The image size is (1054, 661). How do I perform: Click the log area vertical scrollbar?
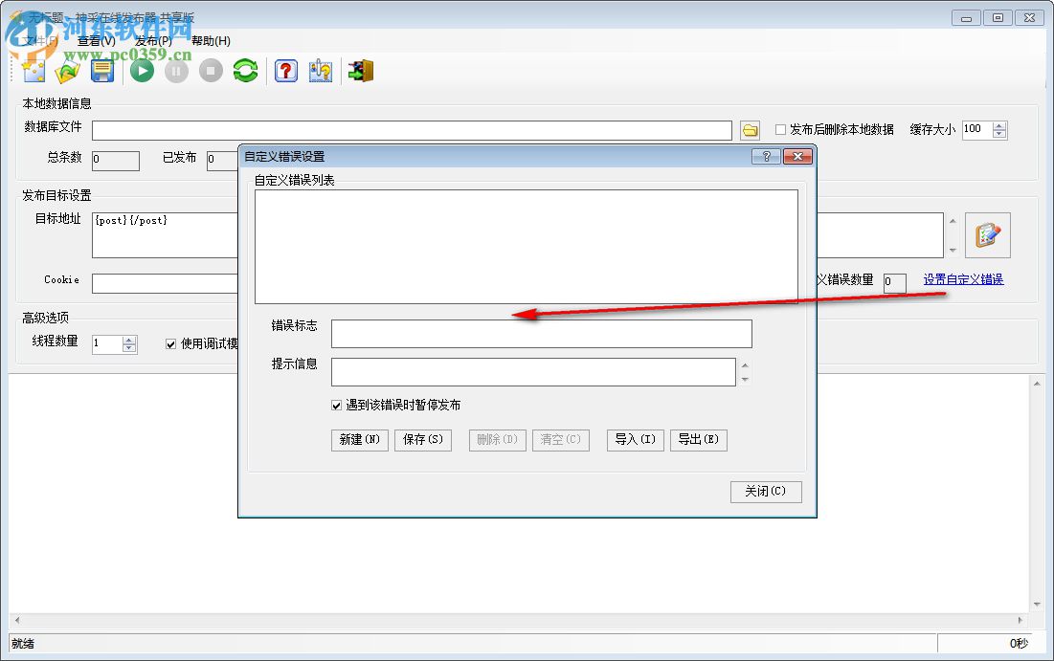pyautogui.click(x=1037, y=494)
